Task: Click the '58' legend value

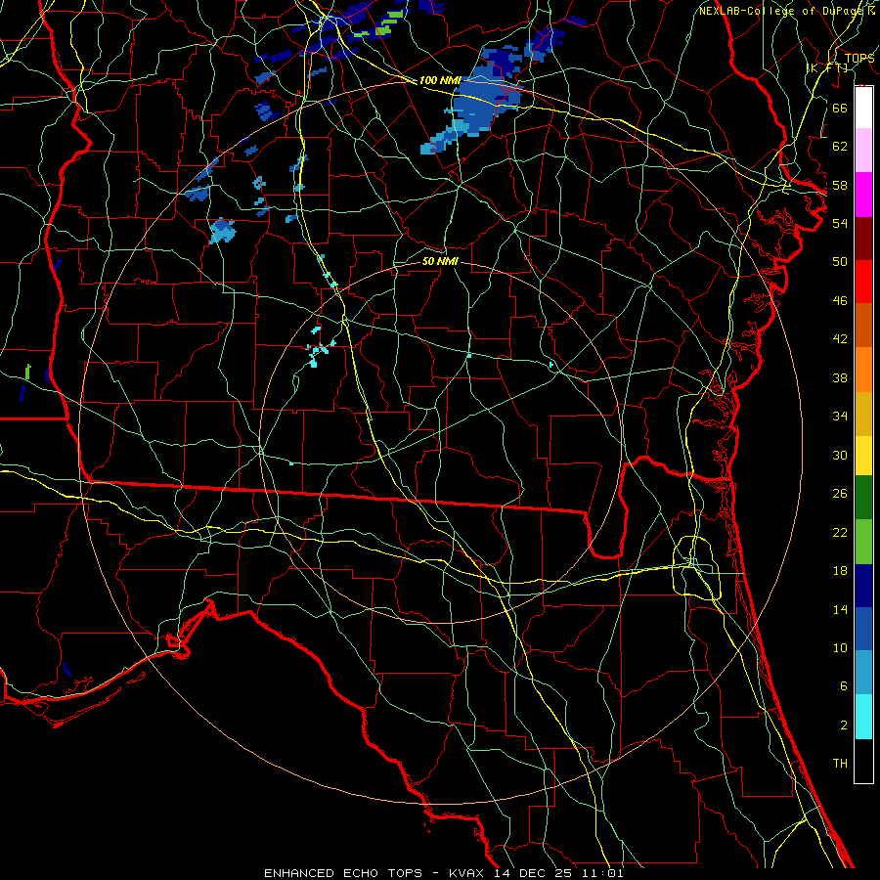Action: tap(840, 185)
